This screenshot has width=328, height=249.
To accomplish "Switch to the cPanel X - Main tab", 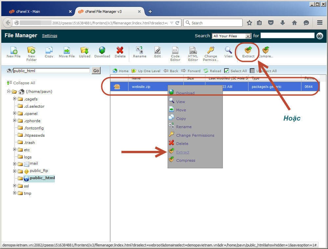I will (x=28, y=12).
